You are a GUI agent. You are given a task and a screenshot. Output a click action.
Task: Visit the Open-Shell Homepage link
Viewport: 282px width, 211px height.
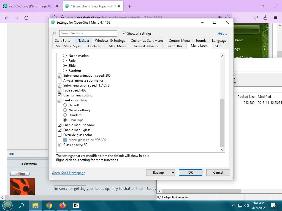(69, 173)
